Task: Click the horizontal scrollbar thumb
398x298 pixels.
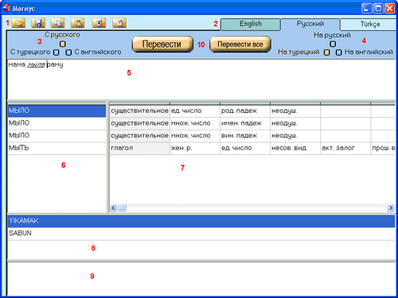Action: tap(122, 208)
